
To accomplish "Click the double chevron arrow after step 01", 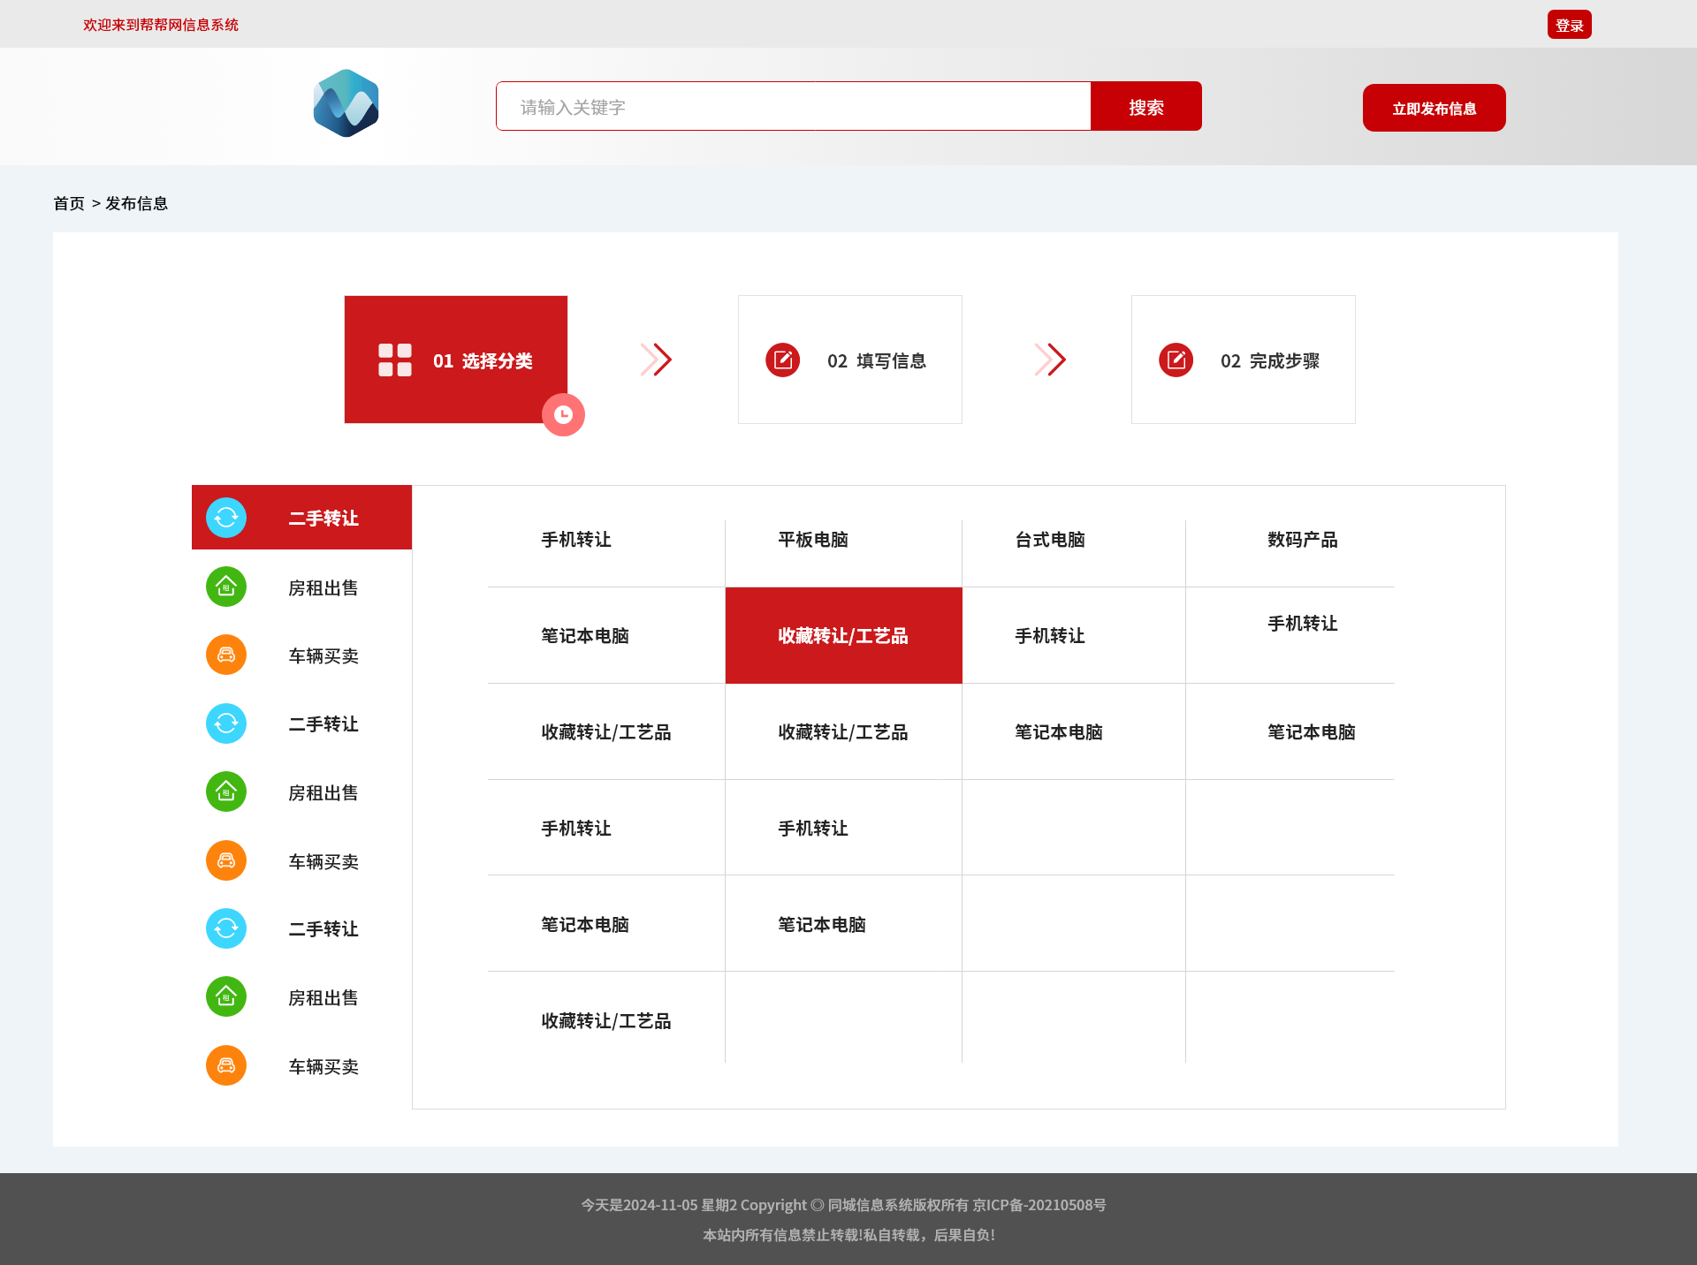I will (x=656, y=360).
